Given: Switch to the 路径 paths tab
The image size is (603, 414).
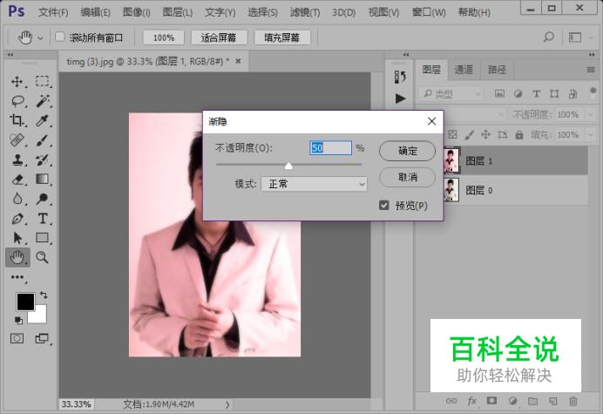Looking at the screenshot, I should pyautogui.click(x=497, y=70).
